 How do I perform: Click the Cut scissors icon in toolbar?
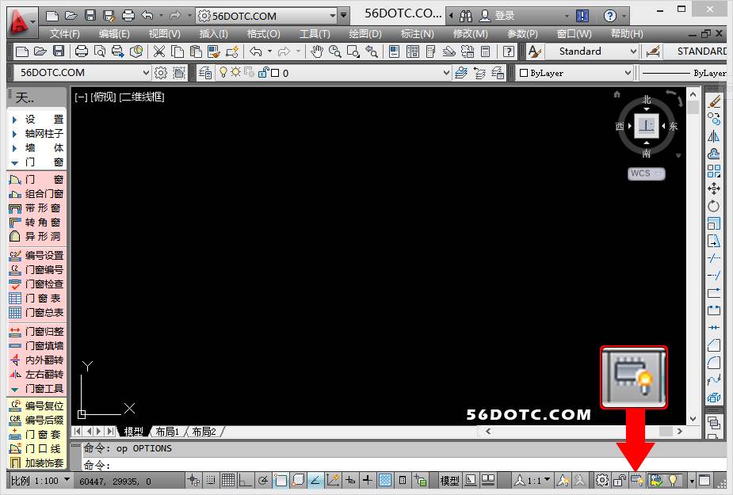pyautogui.click(x=158, y=51)
